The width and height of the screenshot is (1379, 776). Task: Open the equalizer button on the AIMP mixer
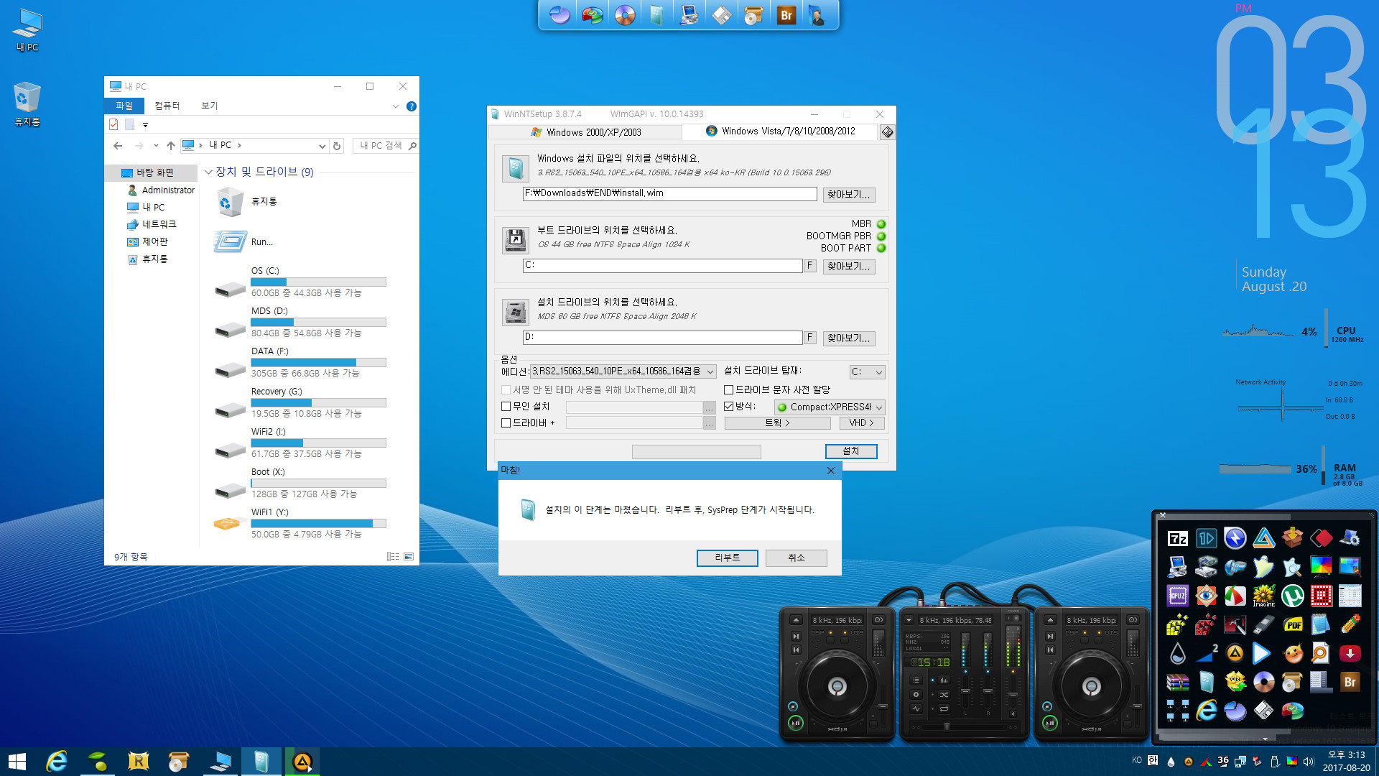(x=944, y=680)
